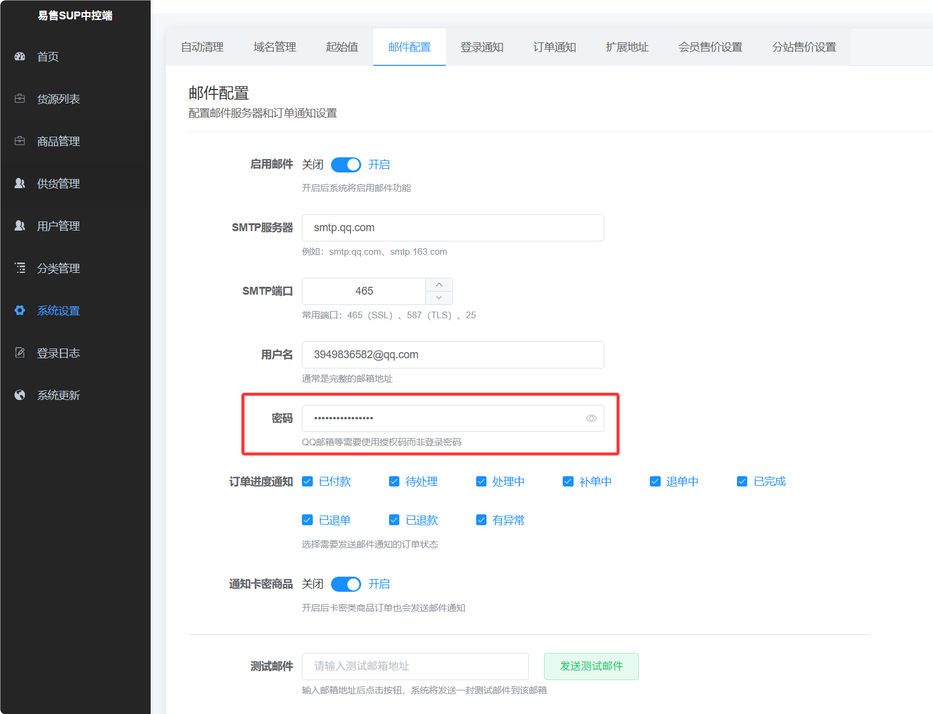Open 用户管理 from the sidebar icon
The width and height of the screenshot is (933, 714).
[20, 226]
